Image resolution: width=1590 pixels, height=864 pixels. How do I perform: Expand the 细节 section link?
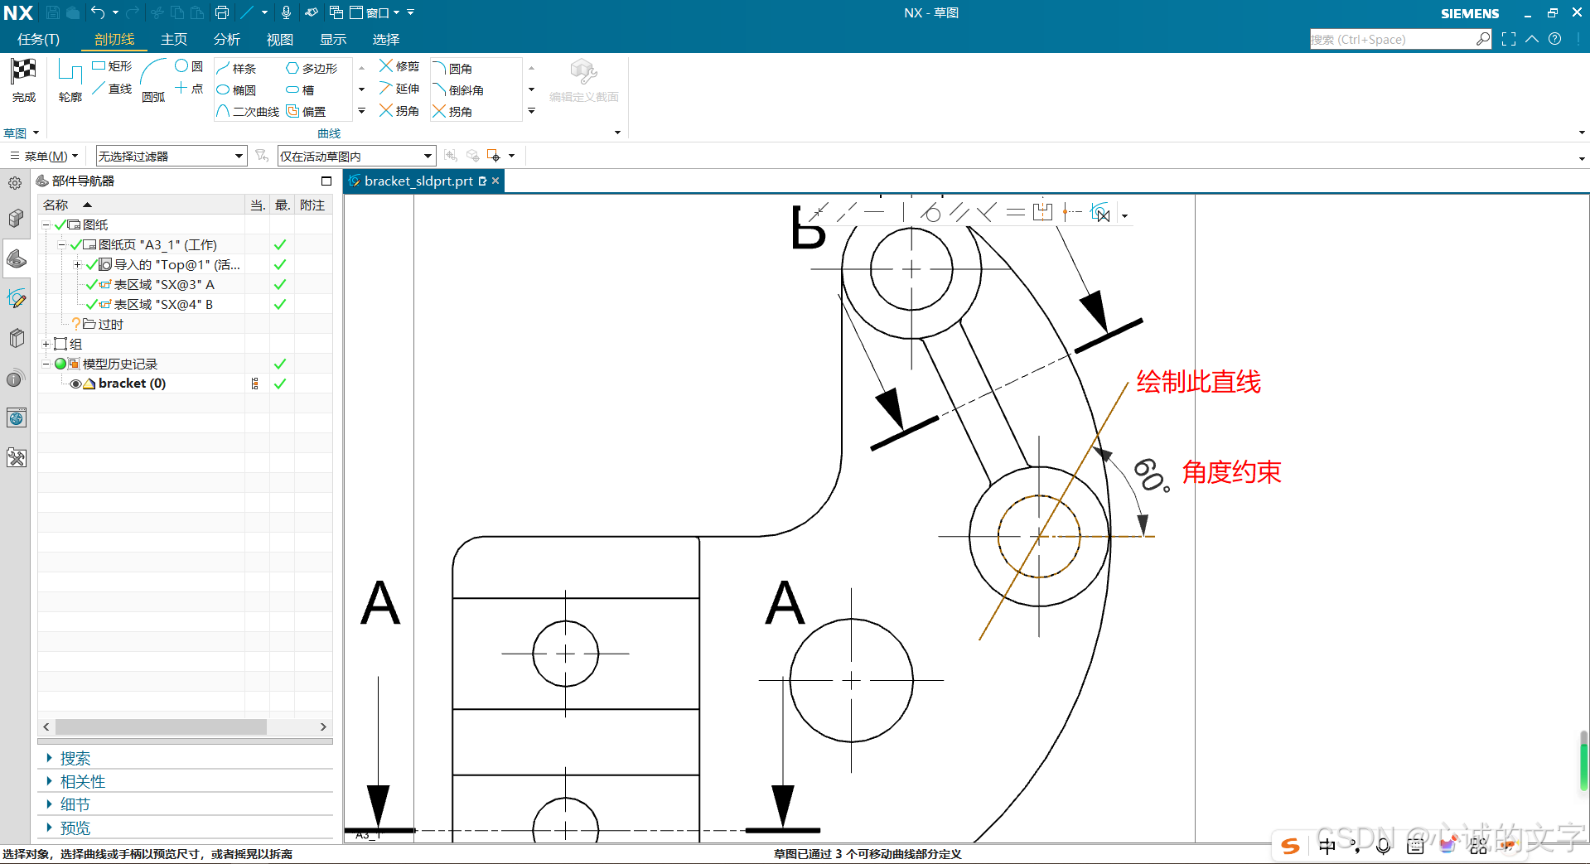coord(75,804)
